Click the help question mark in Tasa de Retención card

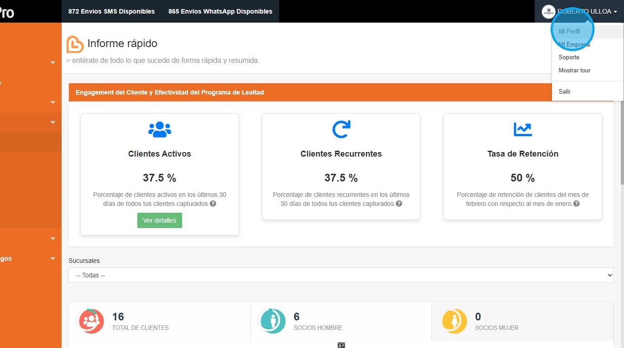(576, 204)
